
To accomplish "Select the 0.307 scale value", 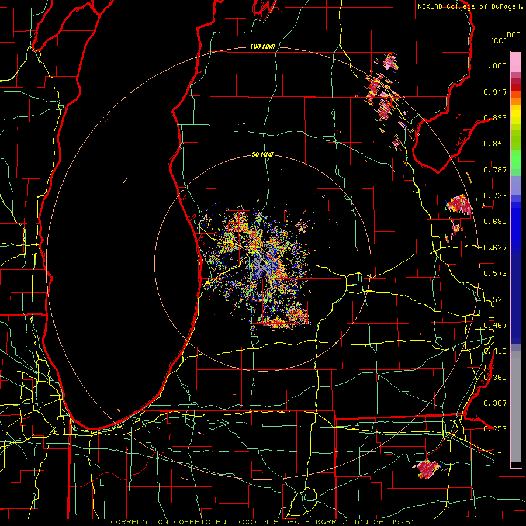I will [x=495, y=403].
